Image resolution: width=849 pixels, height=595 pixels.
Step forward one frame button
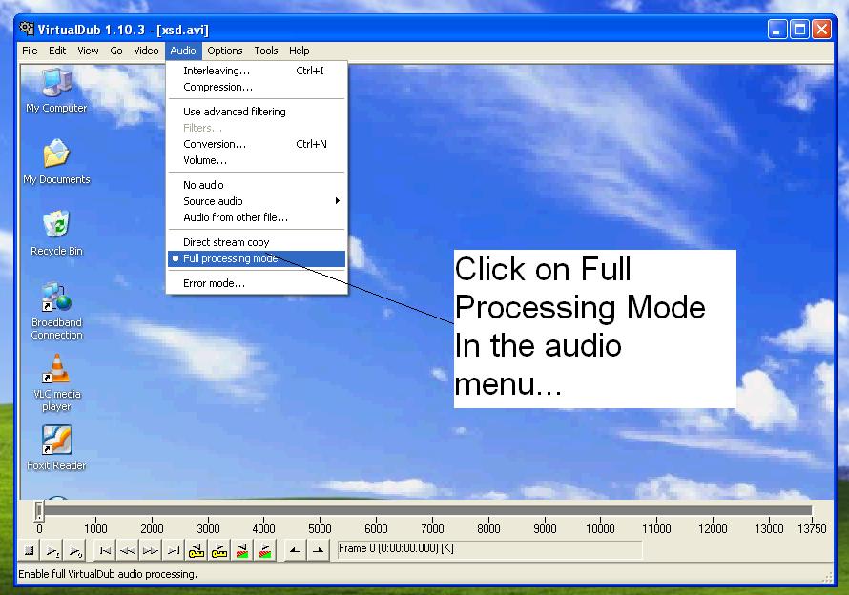point(151,550)
